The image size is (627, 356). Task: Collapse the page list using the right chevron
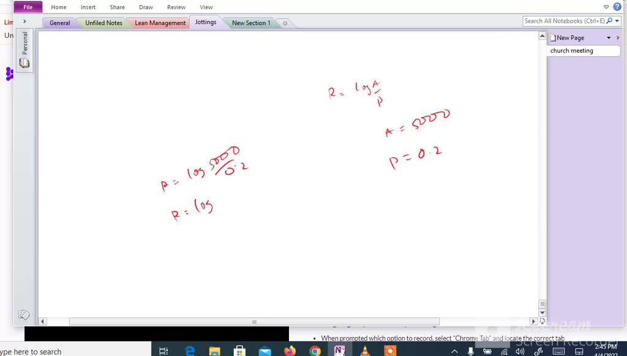point(618,37)
